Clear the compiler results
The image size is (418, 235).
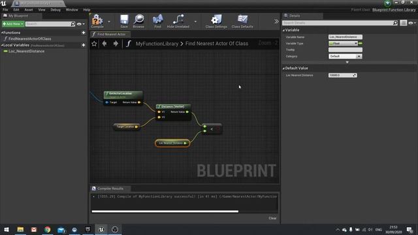click(x=272, y=218)
